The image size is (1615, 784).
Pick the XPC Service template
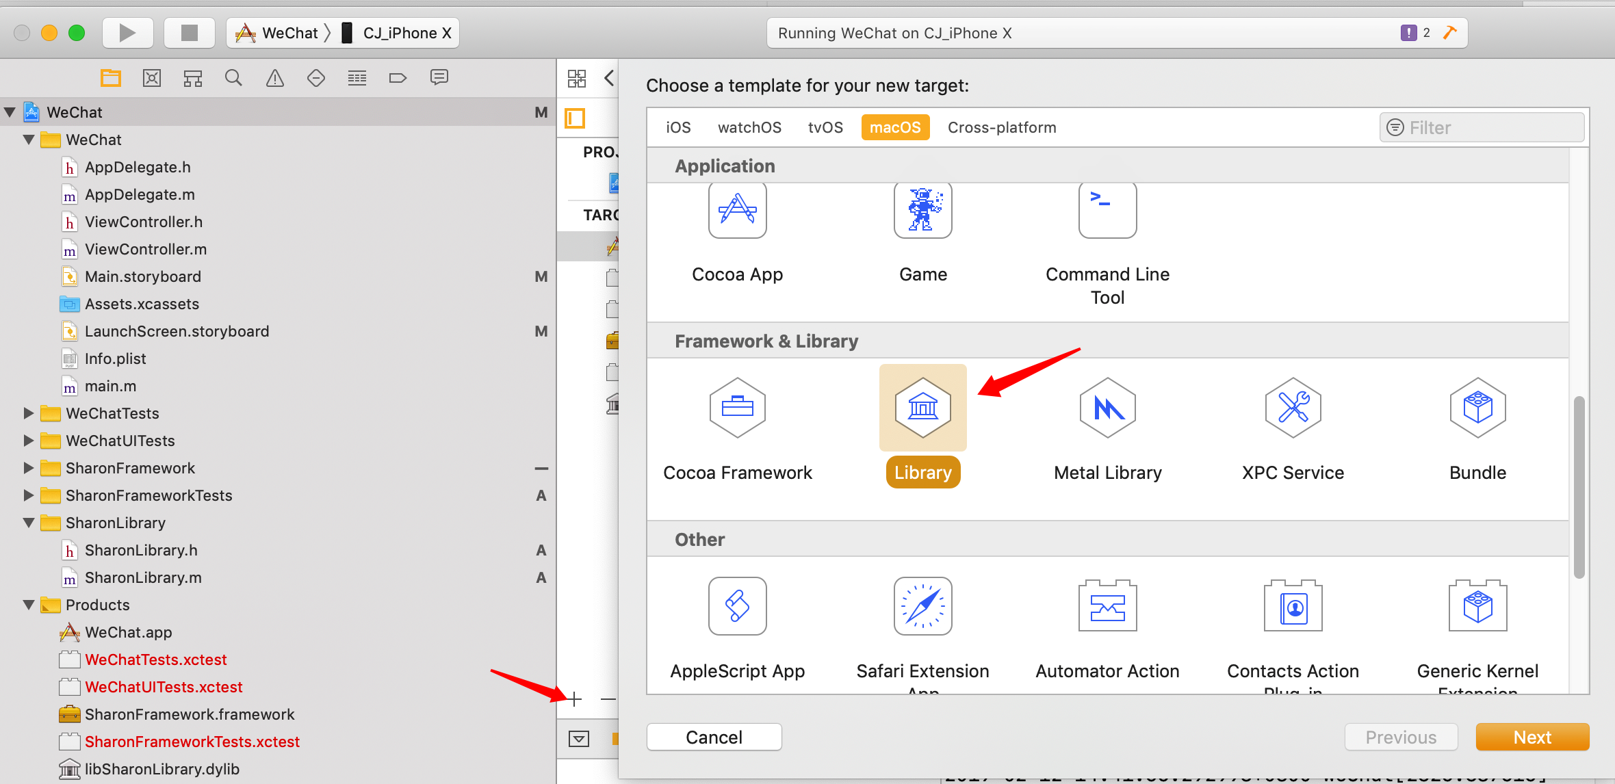[1293, 408]
